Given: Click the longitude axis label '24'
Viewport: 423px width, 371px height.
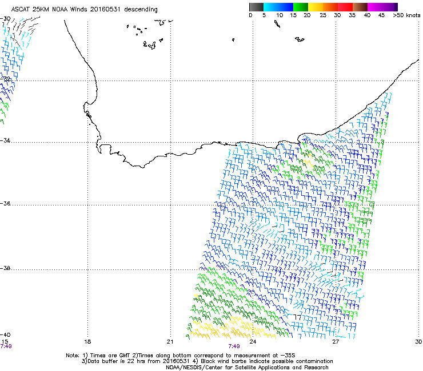Looking at the screenshot, I should [x=253, y=342].
